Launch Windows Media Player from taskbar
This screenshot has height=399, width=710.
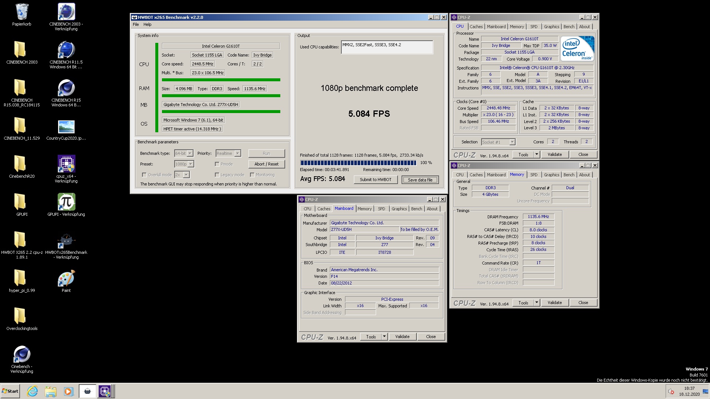tap(69, 391)
